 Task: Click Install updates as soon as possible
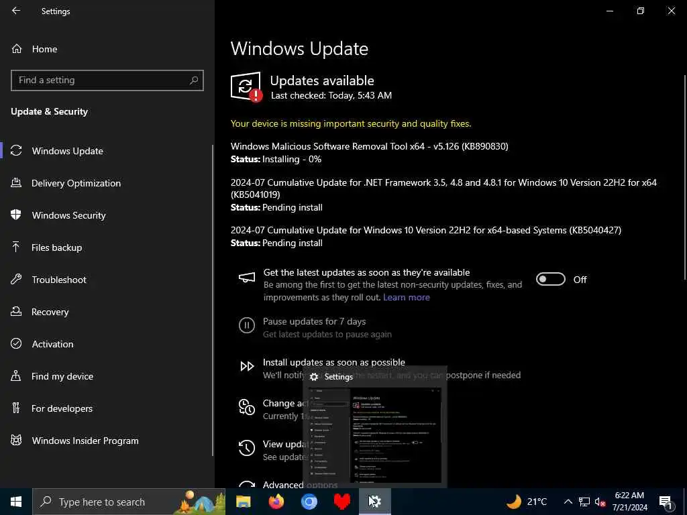334,362
